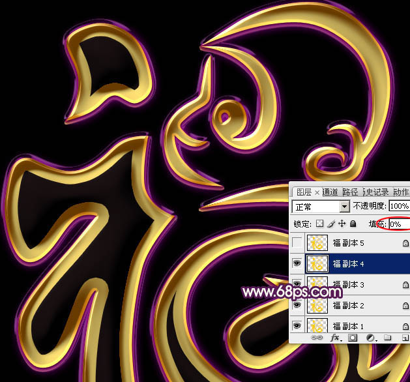Click the 不透明度 opacity field showing 100%
The width and height of the screenshot is (410, 382).
[400, 206]
